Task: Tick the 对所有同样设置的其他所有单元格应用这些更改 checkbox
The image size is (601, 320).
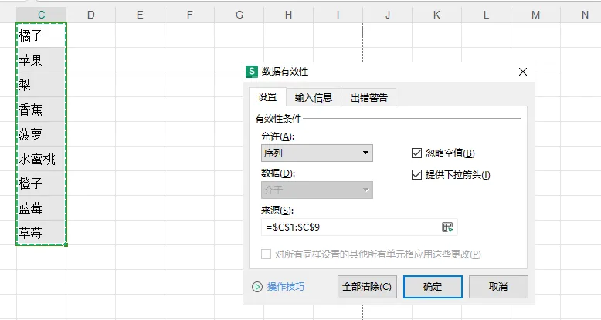Action: pos(266,254)
